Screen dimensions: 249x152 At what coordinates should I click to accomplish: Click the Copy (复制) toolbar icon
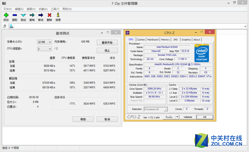pyautogui.click(x=32, y=15)
